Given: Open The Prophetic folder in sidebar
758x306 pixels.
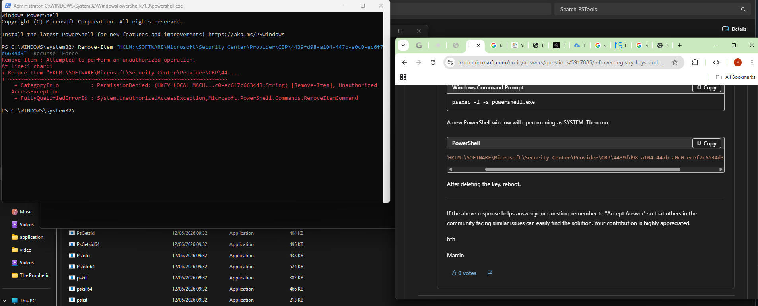Looking at the screenshot, I should coord(31,275).
